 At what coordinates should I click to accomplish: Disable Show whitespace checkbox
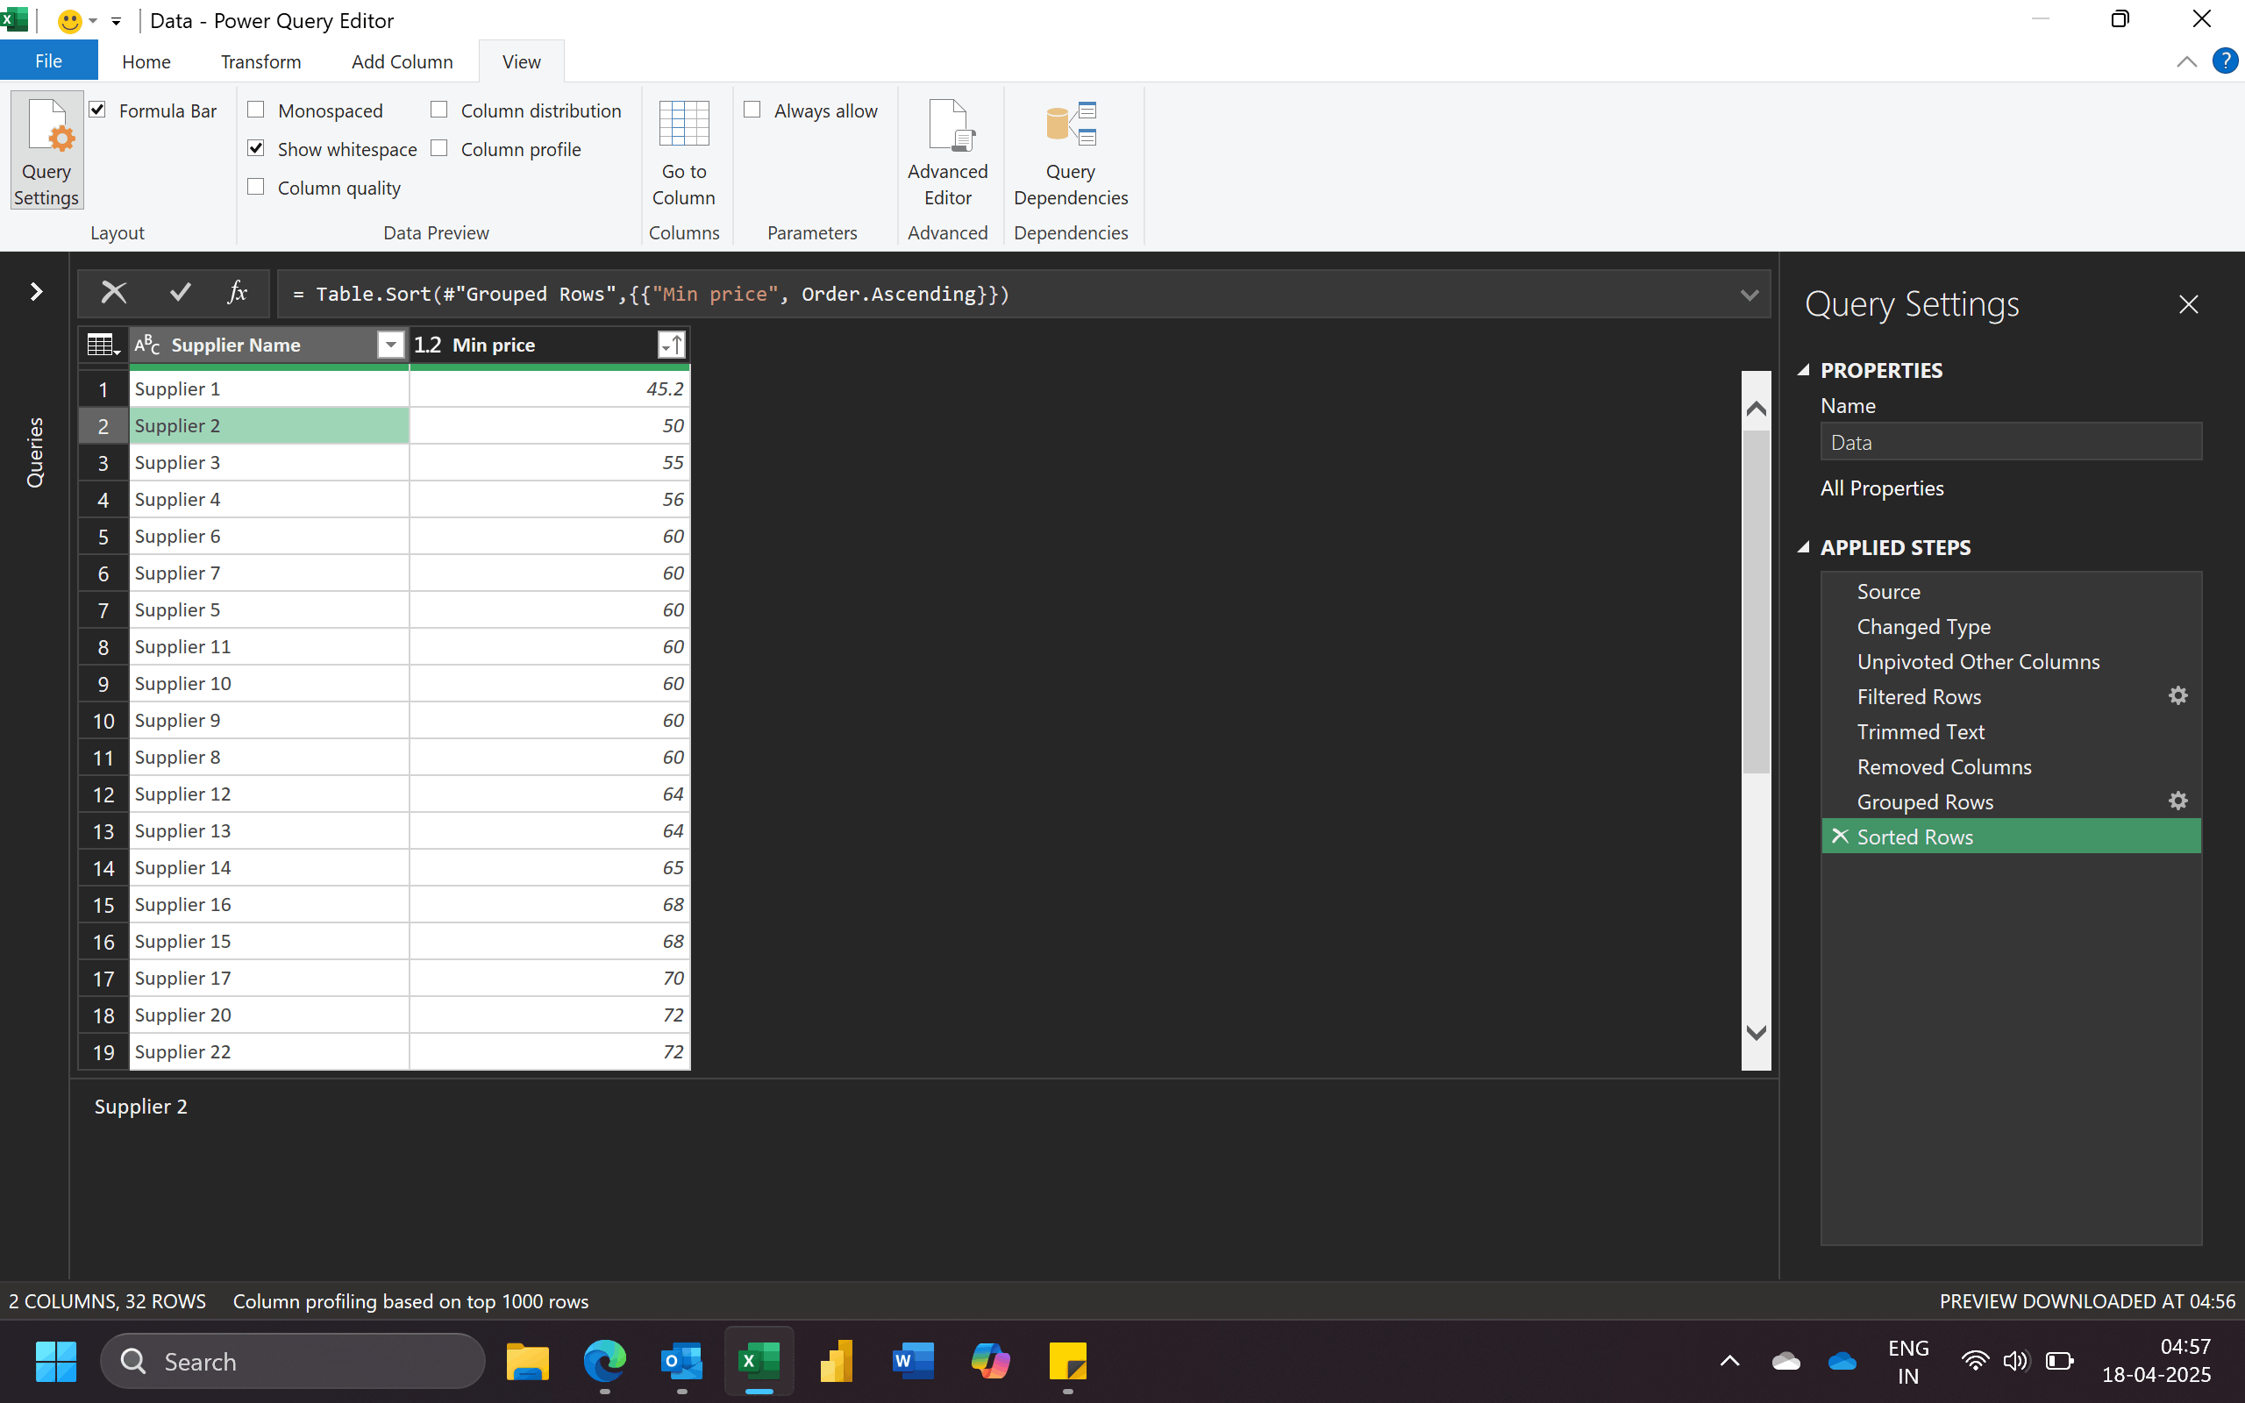256,148
